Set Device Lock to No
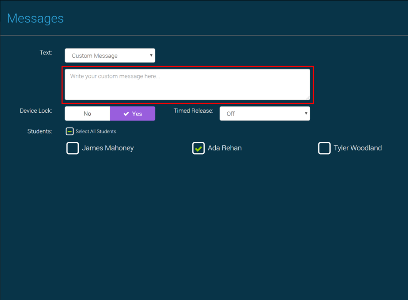This screenshot has height=300, width=408. (x=87, y=113)
